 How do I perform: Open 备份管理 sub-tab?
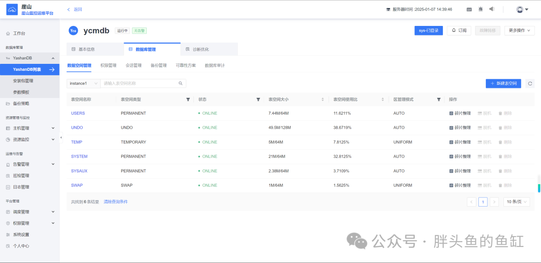(x=159, y=65)
